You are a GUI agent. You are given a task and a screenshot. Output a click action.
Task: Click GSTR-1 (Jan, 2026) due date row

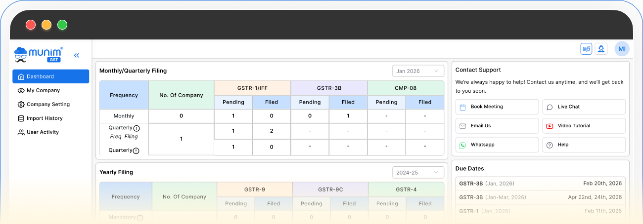pyautogui.click(x=541, y=211)
